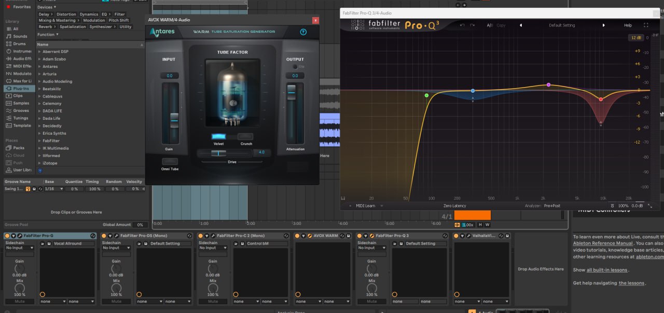Open Packs under Places
This screenshot has width=664, height=313.
[x=15, y=148]
